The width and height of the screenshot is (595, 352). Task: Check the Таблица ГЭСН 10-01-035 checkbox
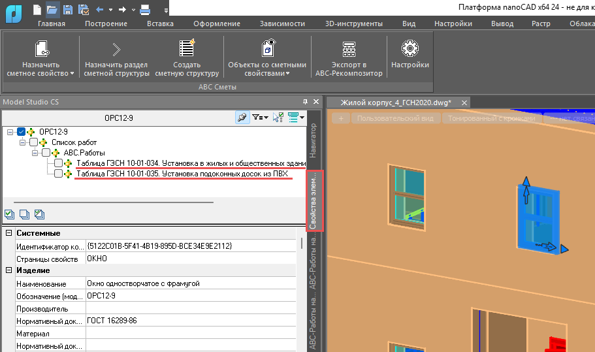(x=58, y=174)
